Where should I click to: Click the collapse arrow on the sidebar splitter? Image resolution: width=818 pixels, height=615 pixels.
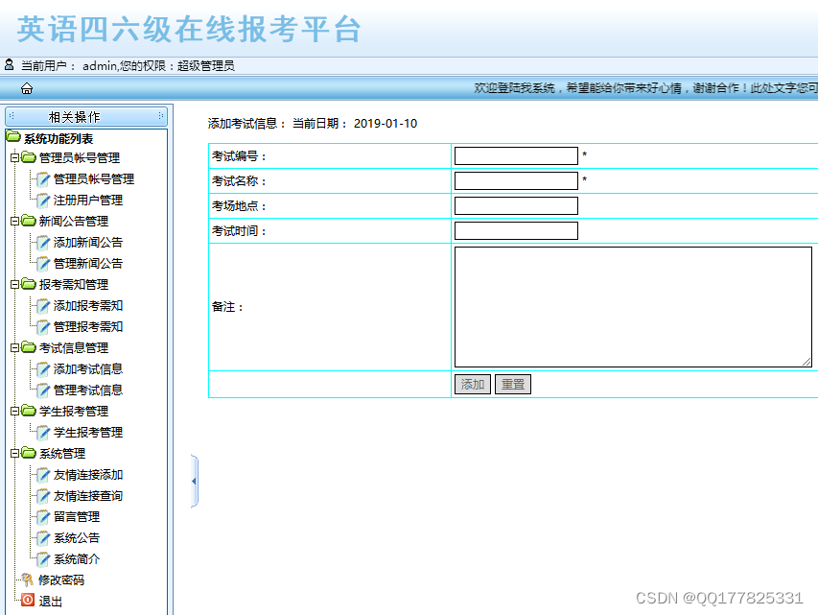point(194,481)
